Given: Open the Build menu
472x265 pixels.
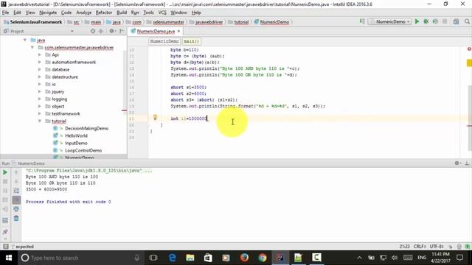Looking at the screenshot, I should [x=122, y=13].
